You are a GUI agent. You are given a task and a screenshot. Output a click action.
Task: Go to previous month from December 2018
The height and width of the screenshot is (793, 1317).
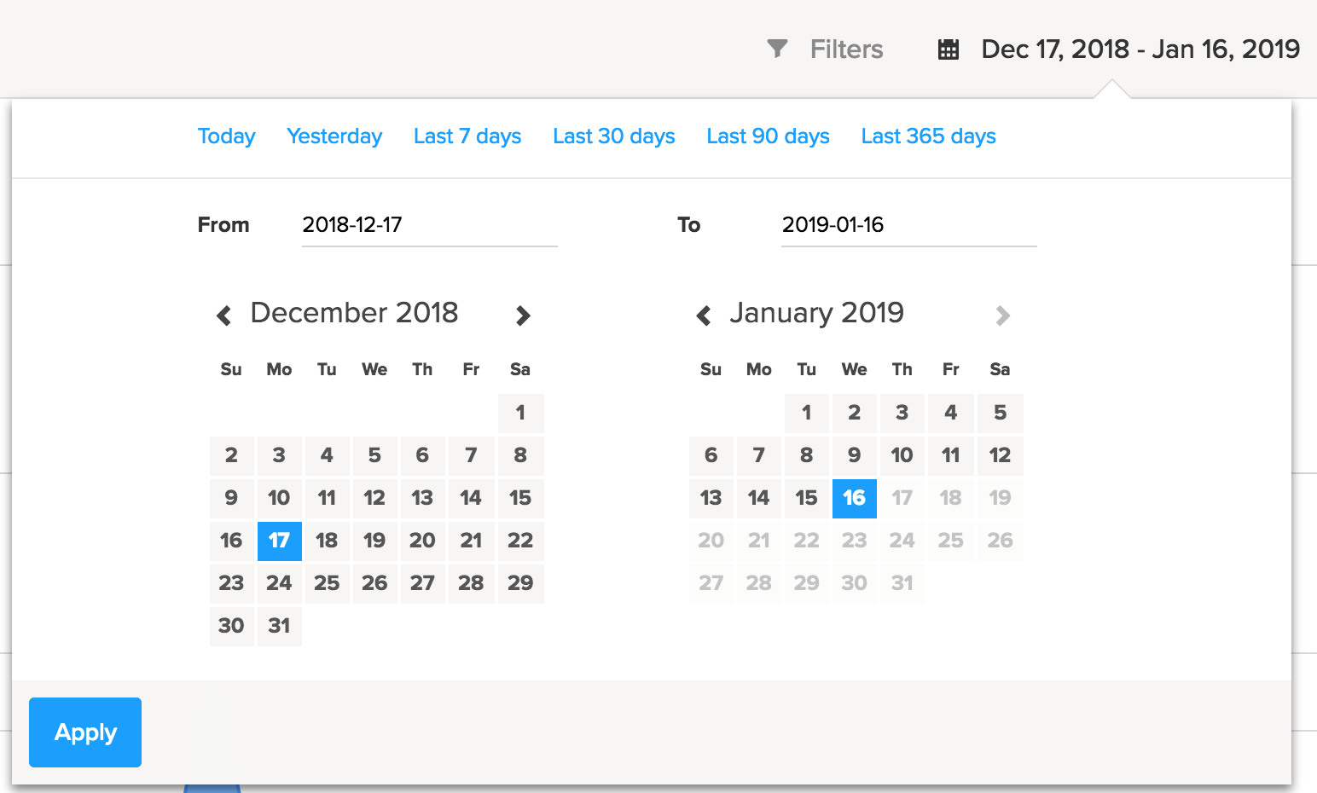coord(224,315)
